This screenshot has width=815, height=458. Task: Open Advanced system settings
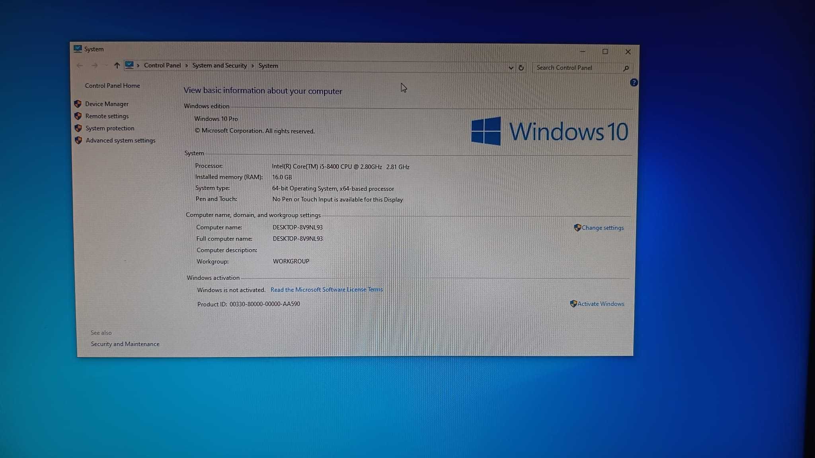tap(120, 140)
